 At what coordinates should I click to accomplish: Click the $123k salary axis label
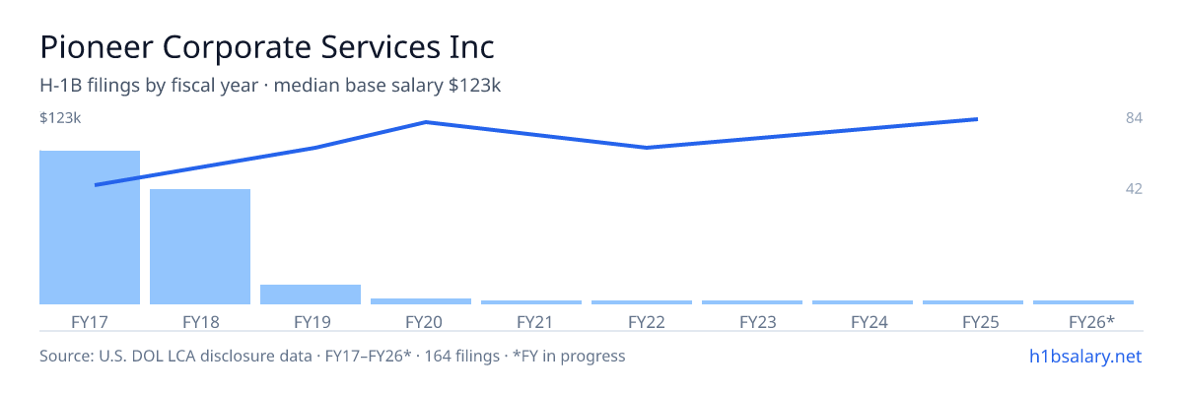tap(60, 118)
